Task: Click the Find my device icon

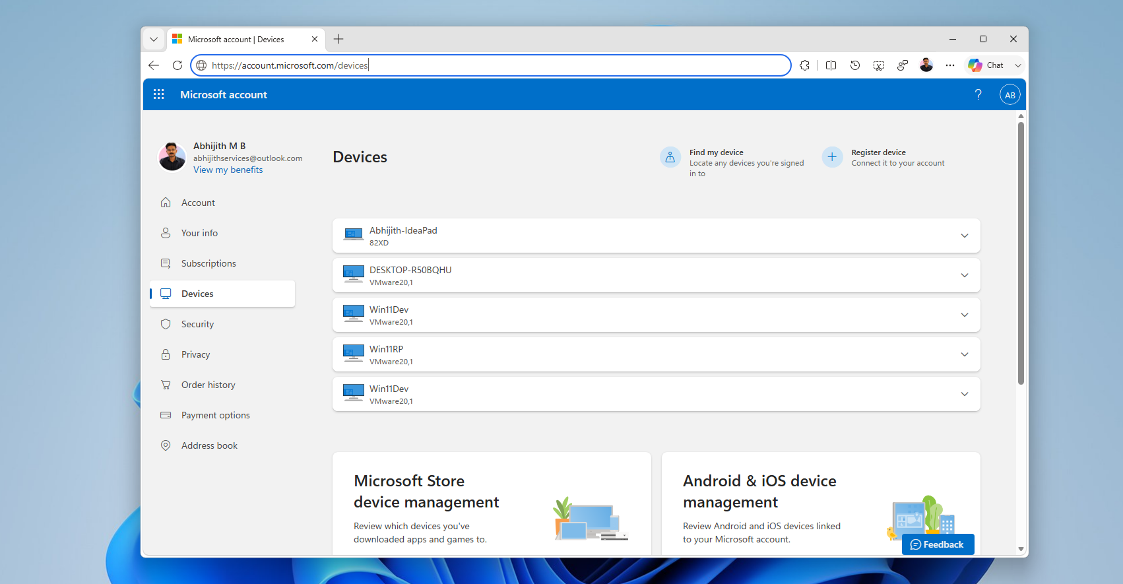Action: click(x=670, y=157)
